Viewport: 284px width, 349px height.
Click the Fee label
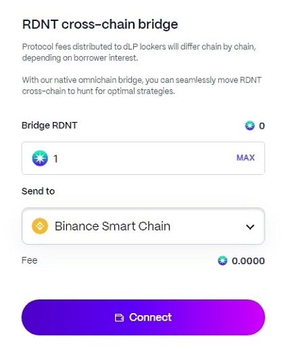30,260
